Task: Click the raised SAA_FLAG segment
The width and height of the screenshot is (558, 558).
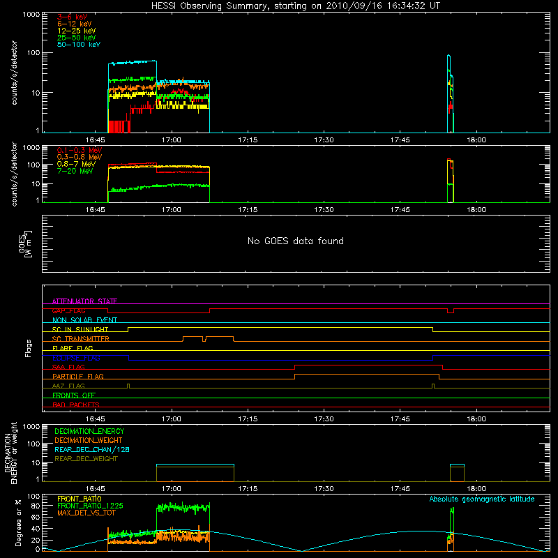Action: pos(369,365)
